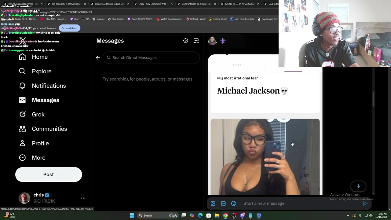
Task: Open the mirror selfie image in chat
Action: (265, 157)
